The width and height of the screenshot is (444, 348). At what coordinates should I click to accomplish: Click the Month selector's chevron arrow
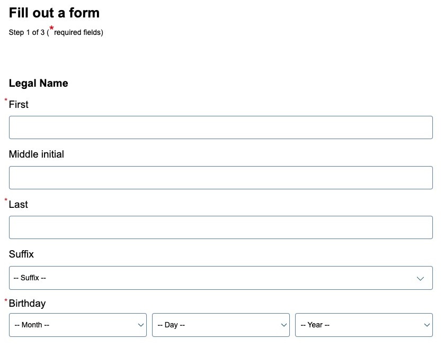(141, 325)
